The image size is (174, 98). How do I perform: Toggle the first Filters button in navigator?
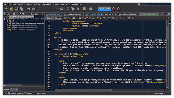(12, 89)
